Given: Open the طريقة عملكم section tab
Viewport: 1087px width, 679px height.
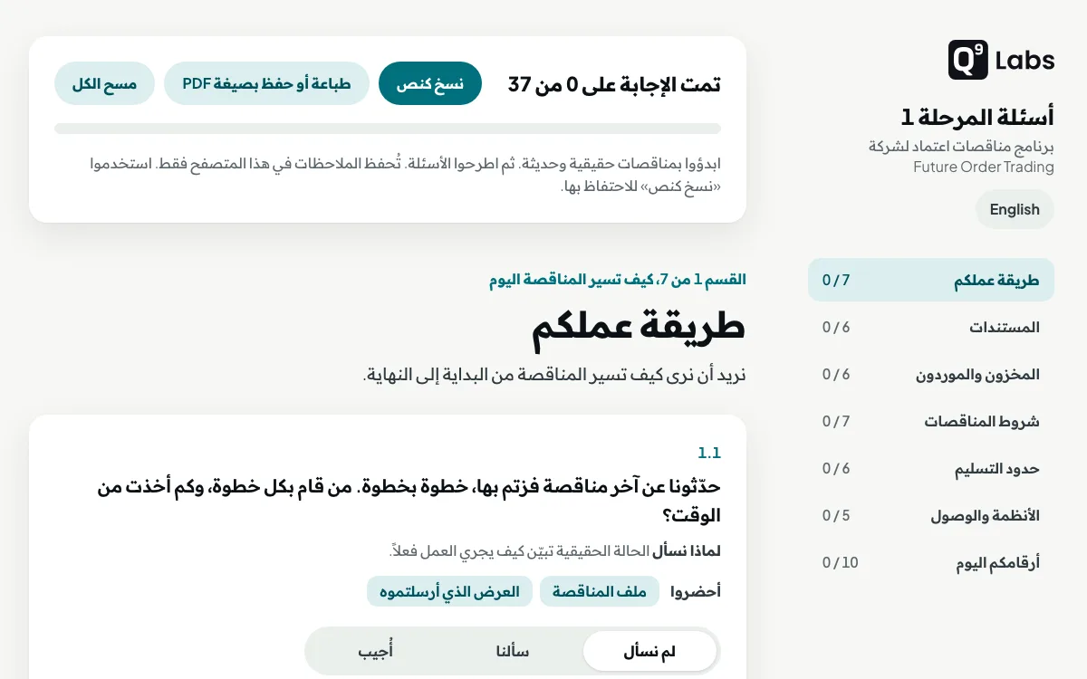Looking at the screenshot, I should tap(931, 280).
